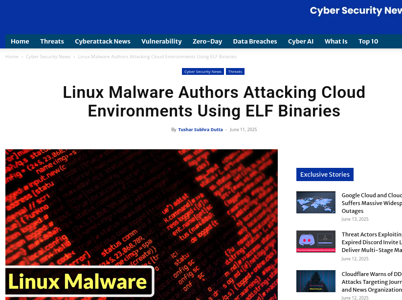This screenshot has width=402, height=300.
Task: Click the Threats category tag
Action: pos(235,71)
